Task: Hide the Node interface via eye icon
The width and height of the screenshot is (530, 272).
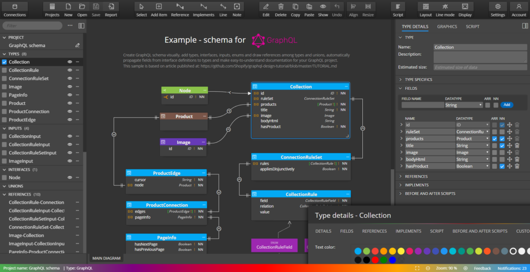Action: [70, 178]
